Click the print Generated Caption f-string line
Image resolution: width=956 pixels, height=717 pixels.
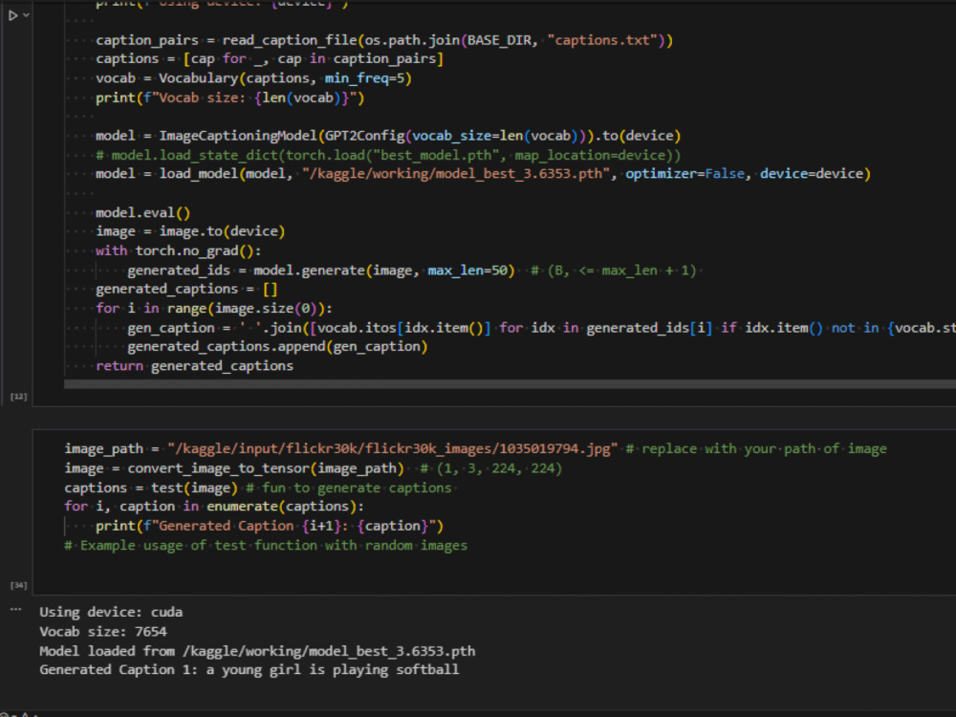pyautogui.click(x=270, y=526)
